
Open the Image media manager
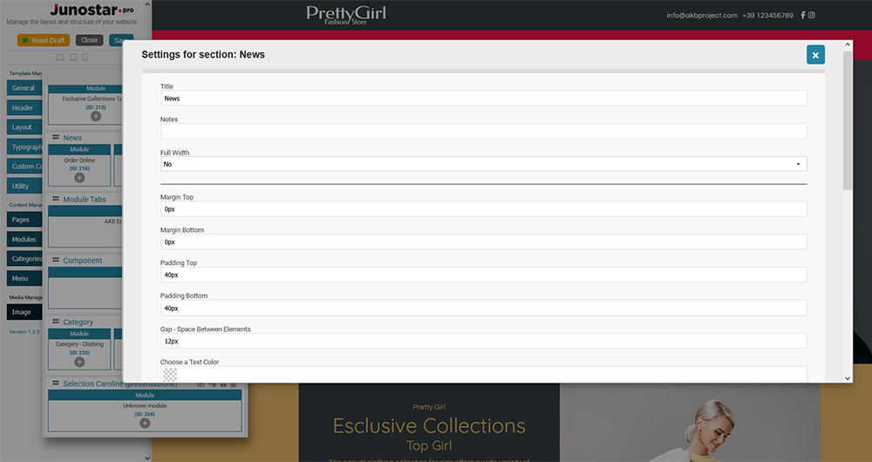point(22,312)
